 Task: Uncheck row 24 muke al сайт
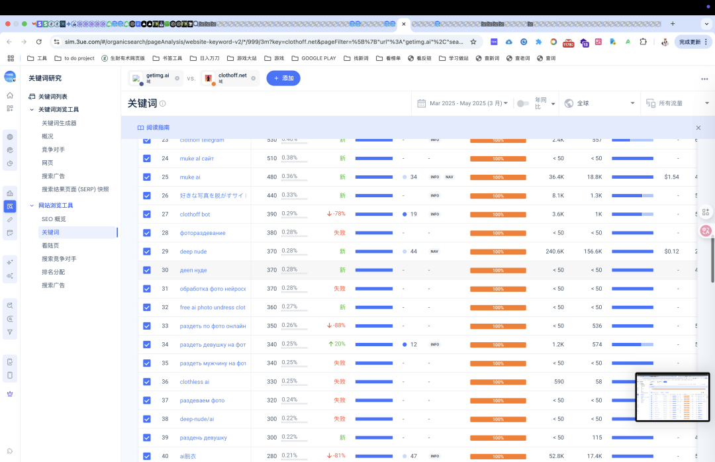pos(147,158)
